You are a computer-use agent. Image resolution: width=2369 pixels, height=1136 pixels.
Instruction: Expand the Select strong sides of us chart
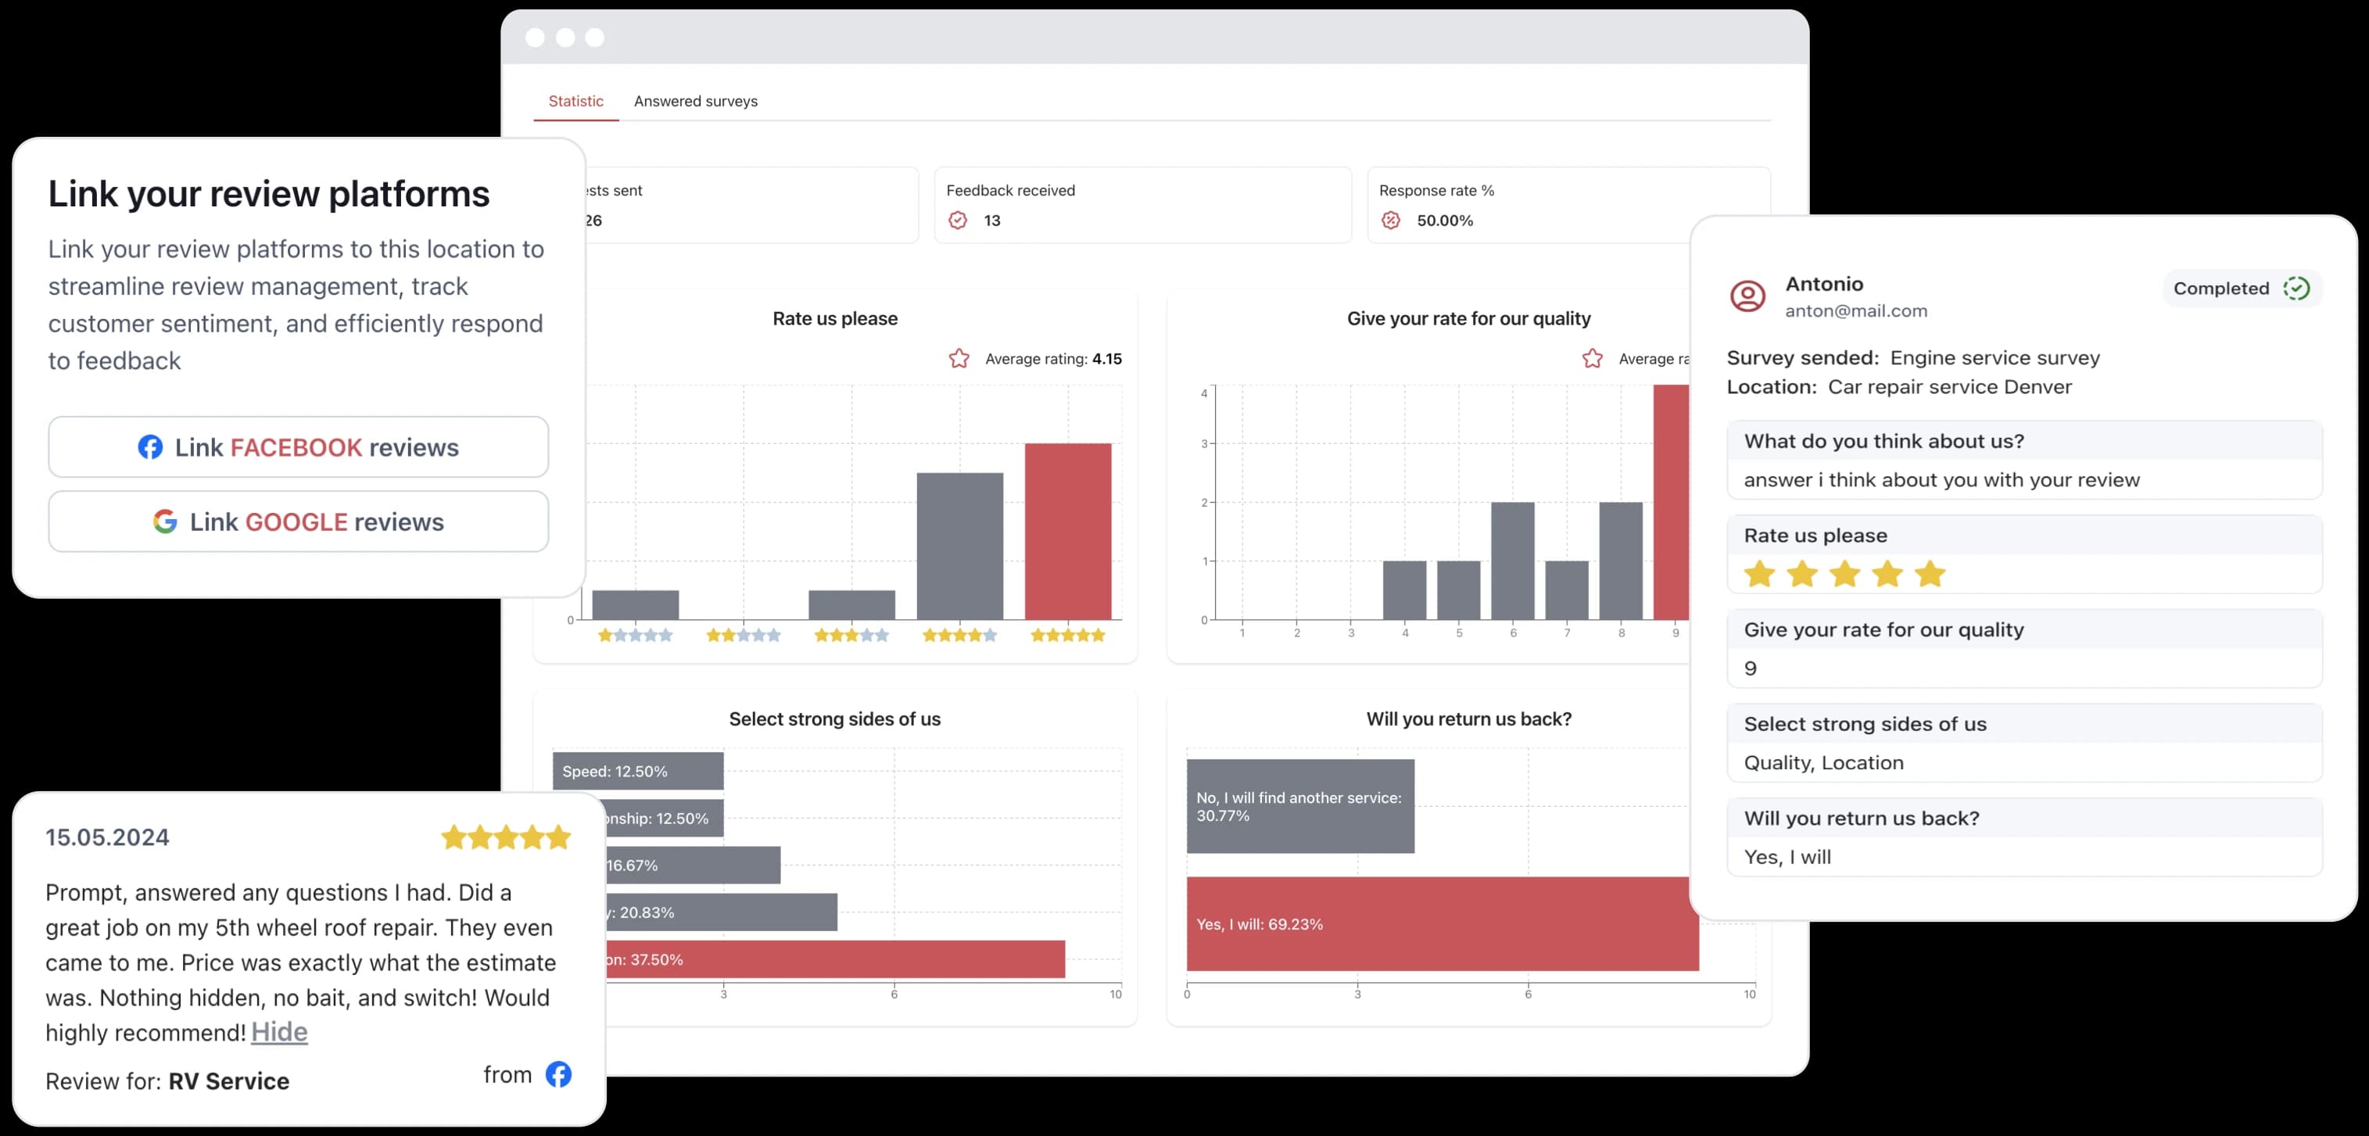point(834,719)
